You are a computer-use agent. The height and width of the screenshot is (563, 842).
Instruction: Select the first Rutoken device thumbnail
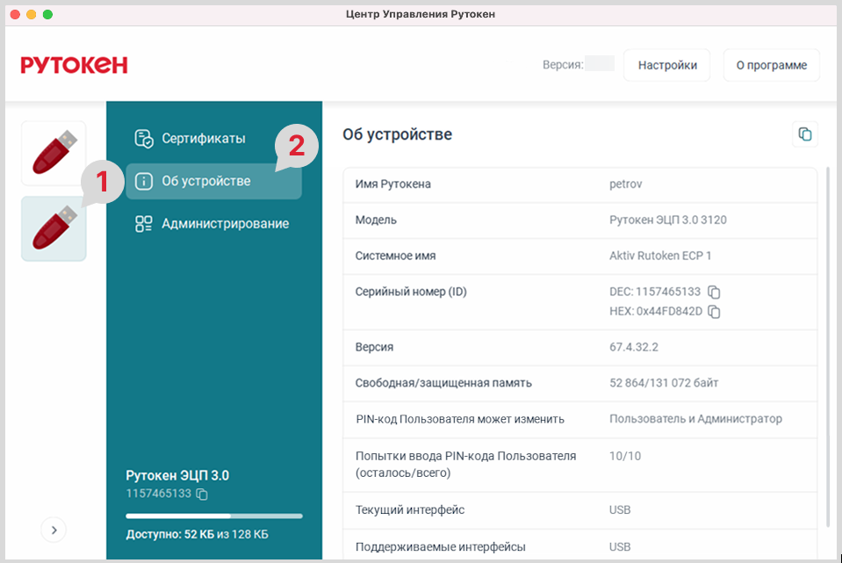pyautogui.click(x=54, y=153)
